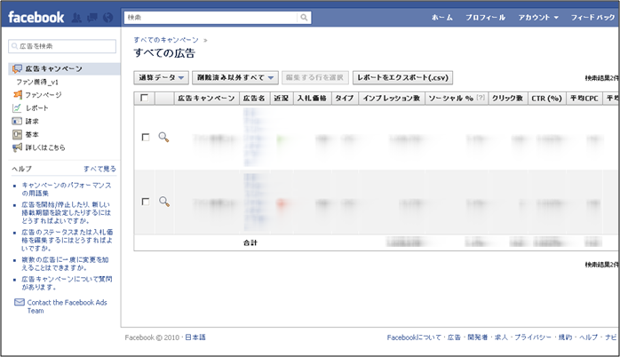Sort by 広告キャンペーン column header
Screen dimensions: 620x357
pos(206,98)
